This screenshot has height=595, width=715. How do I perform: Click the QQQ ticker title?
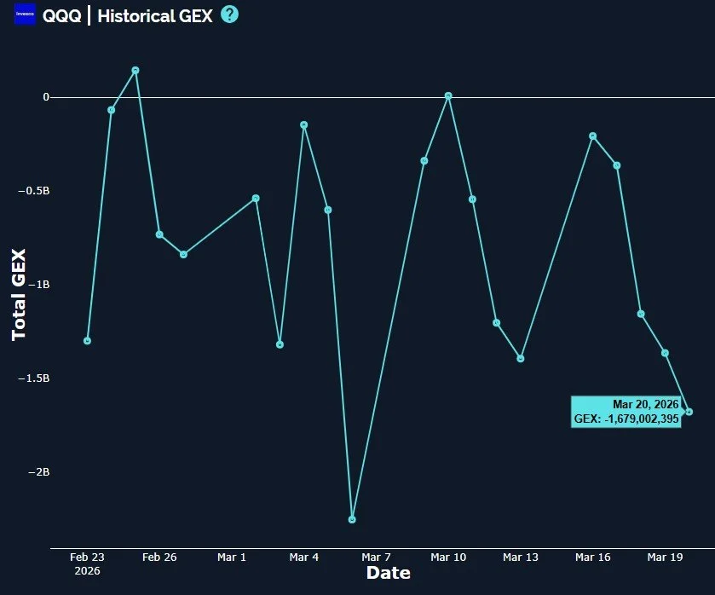point(62,16)
